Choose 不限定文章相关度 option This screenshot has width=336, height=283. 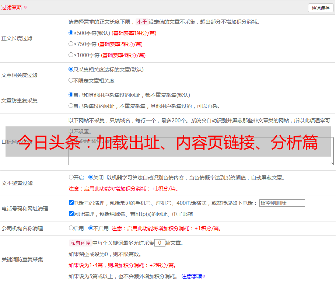pos(71,80)
